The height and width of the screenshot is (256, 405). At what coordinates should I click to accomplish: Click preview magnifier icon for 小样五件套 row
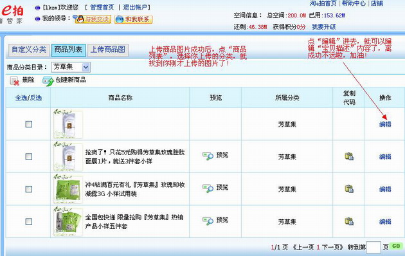208,221
